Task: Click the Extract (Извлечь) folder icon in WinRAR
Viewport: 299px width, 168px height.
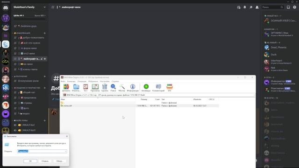Action: pos(76,88)
